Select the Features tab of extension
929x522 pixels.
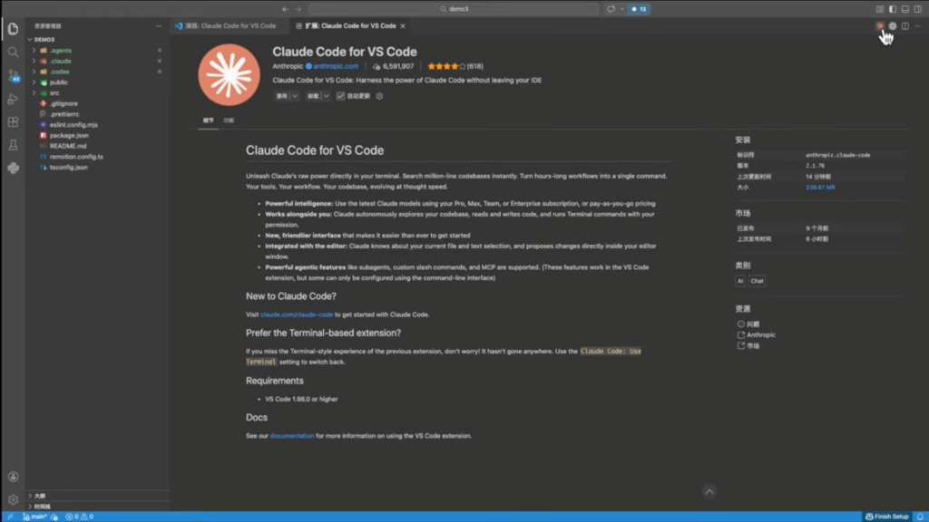coord(229,121)
